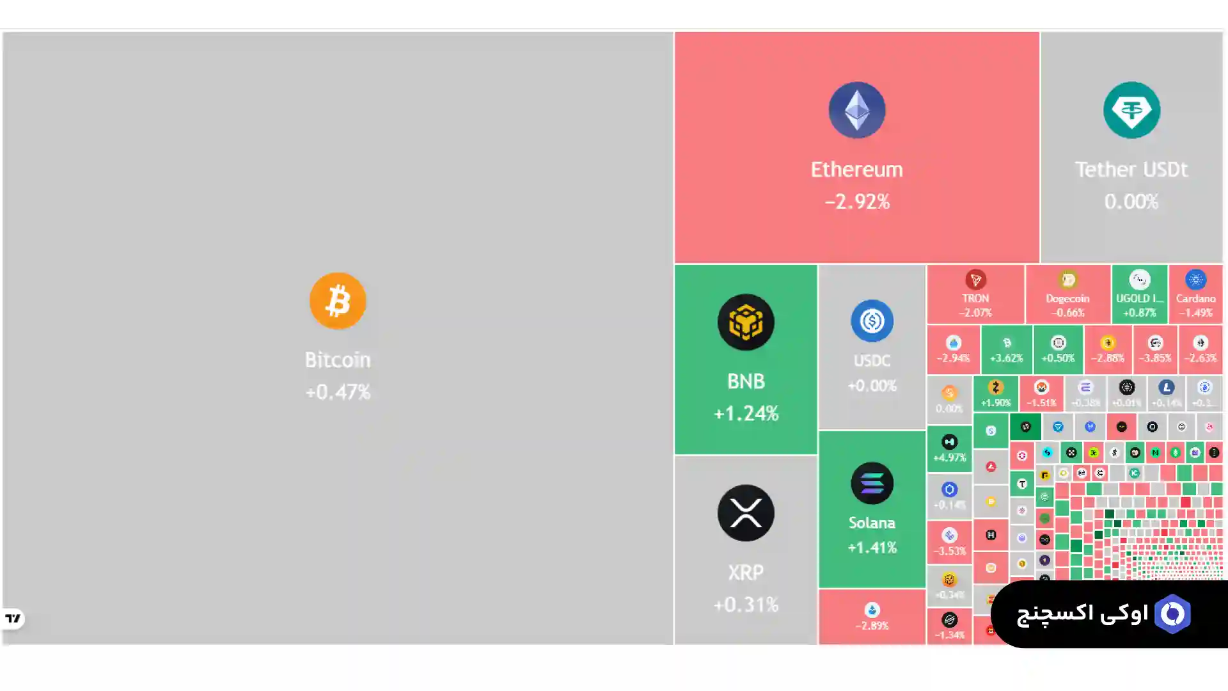Click the green tile showing +1.90%

pos(995,394)
